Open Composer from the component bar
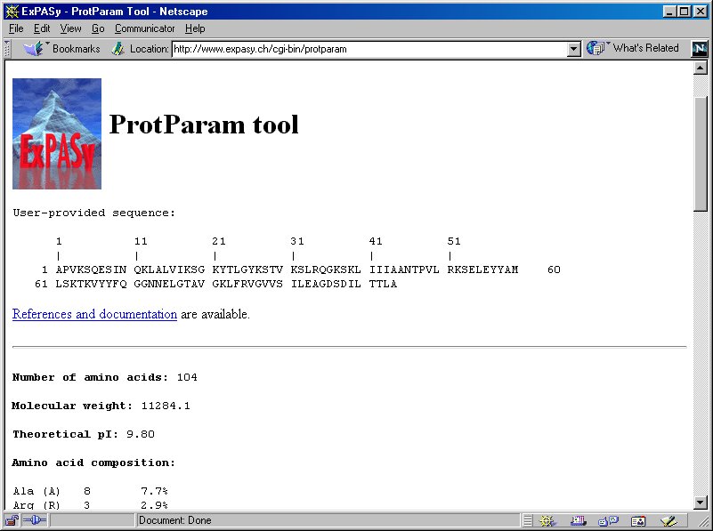The width and height of the screenshot is (713, 531). pyautogui.click(x=668, y=520)
